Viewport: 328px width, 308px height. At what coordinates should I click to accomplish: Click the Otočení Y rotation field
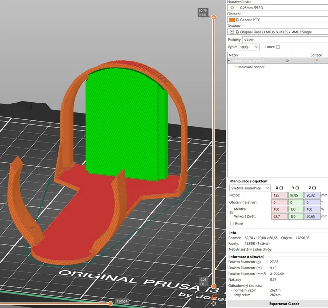click(x=296, y=202)
